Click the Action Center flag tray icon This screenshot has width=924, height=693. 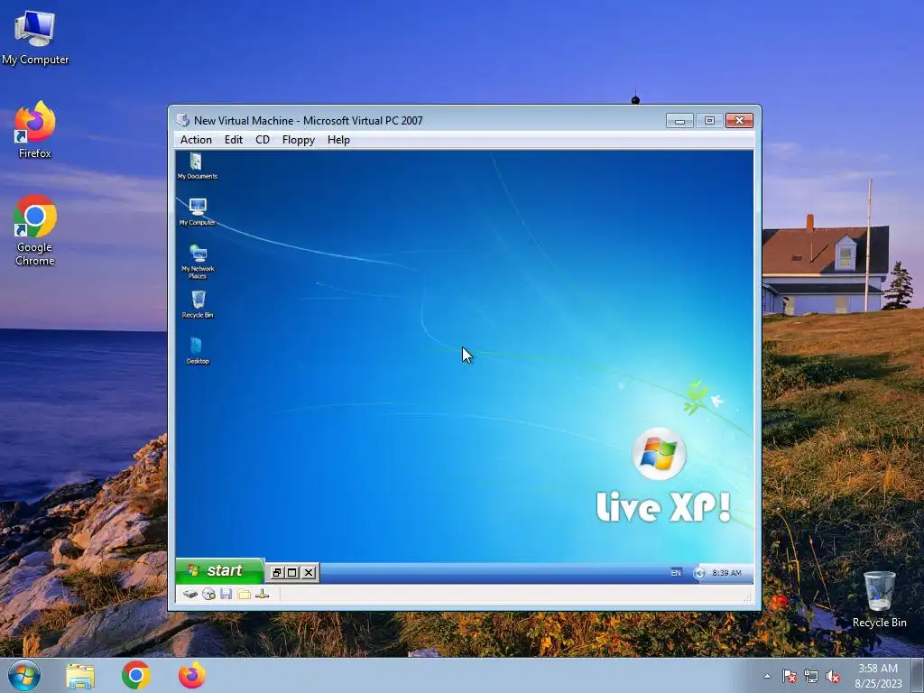[789, 677]
